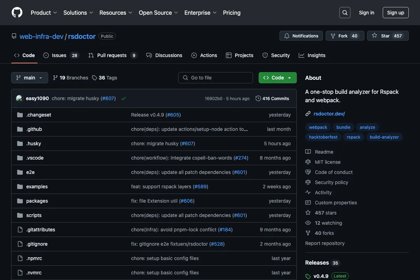Click the .gitignore file icon
This screenshot has height=280, width=420.
click(20, 244)
